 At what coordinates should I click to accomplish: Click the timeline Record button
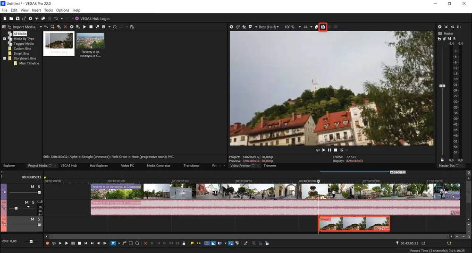pyautogui.click(x=47, y=243)
